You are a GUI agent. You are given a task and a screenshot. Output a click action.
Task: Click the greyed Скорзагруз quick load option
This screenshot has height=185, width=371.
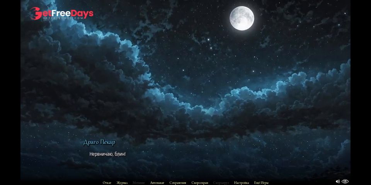221,183
